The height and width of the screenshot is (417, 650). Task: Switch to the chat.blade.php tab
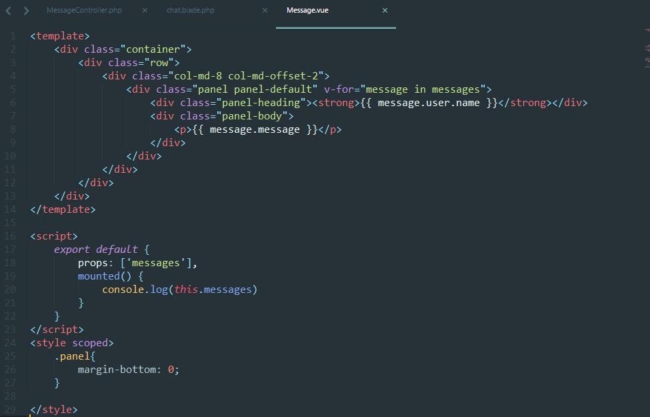click(x=190, y=11)
